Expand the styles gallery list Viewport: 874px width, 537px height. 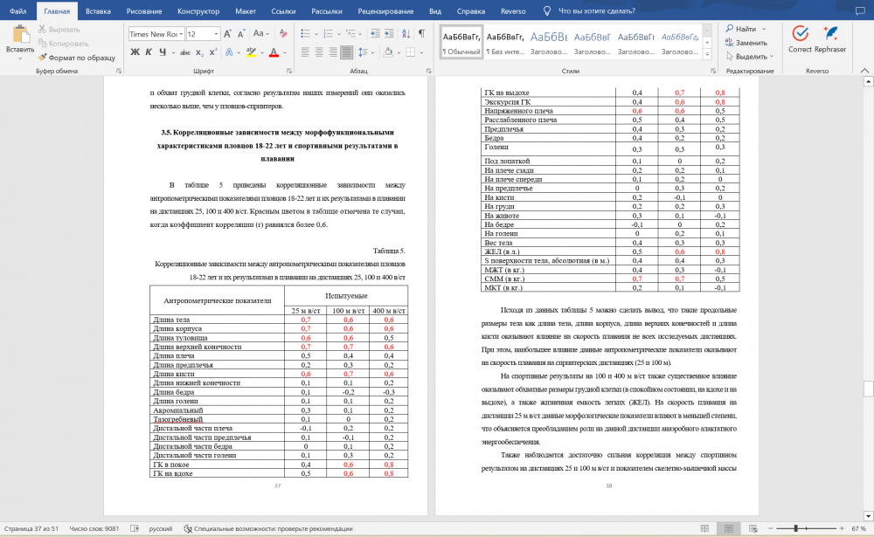(x=705, y=52)
